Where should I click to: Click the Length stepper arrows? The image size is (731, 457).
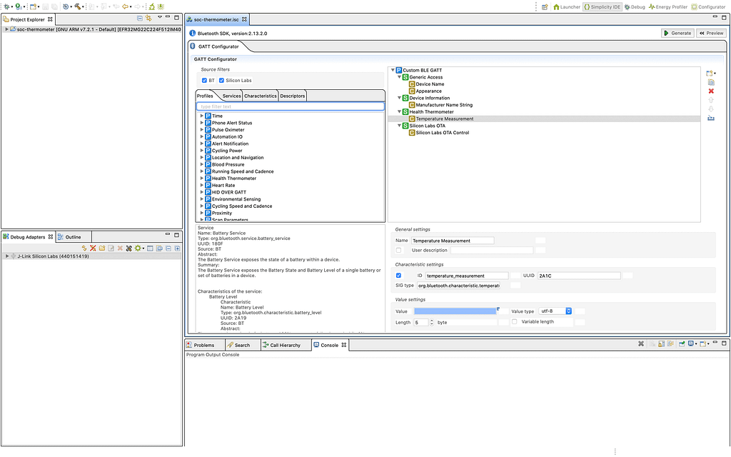click(432, 322)
